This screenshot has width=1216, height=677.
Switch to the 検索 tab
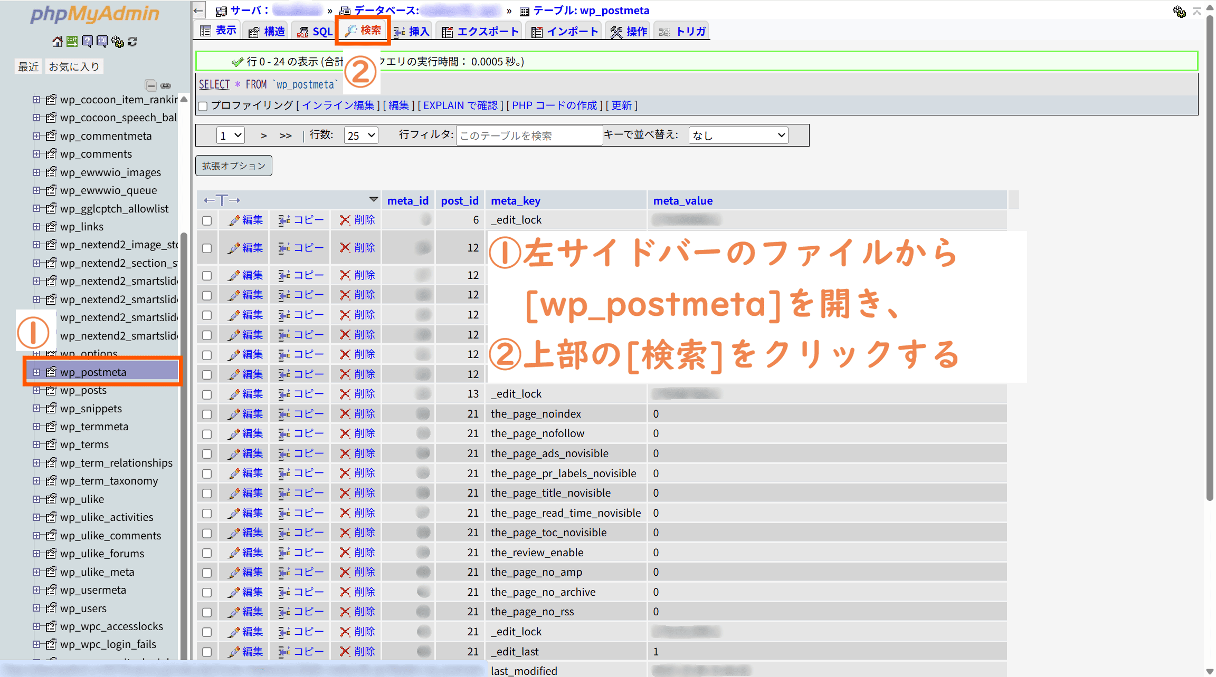pos(363,31)
